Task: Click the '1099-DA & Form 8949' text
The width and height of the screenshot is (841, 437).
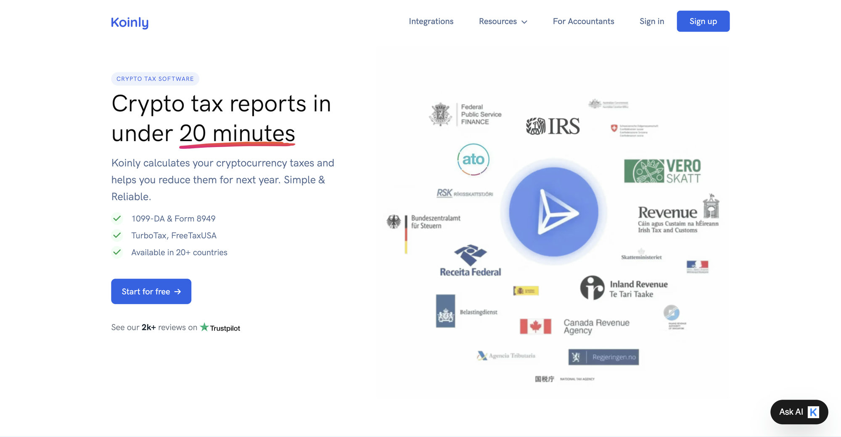Action: [x=173, y=218]
